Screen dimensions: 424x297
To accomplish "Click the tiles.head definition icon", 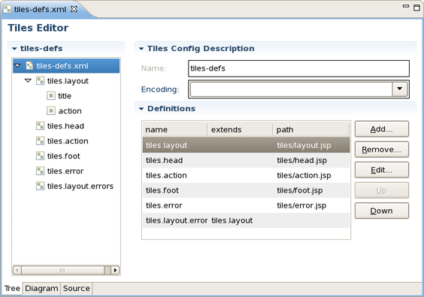I will (x=41, y=126).
